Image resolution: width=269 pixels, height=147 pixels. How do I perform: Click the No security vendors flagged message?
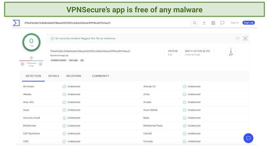[85, 38]
